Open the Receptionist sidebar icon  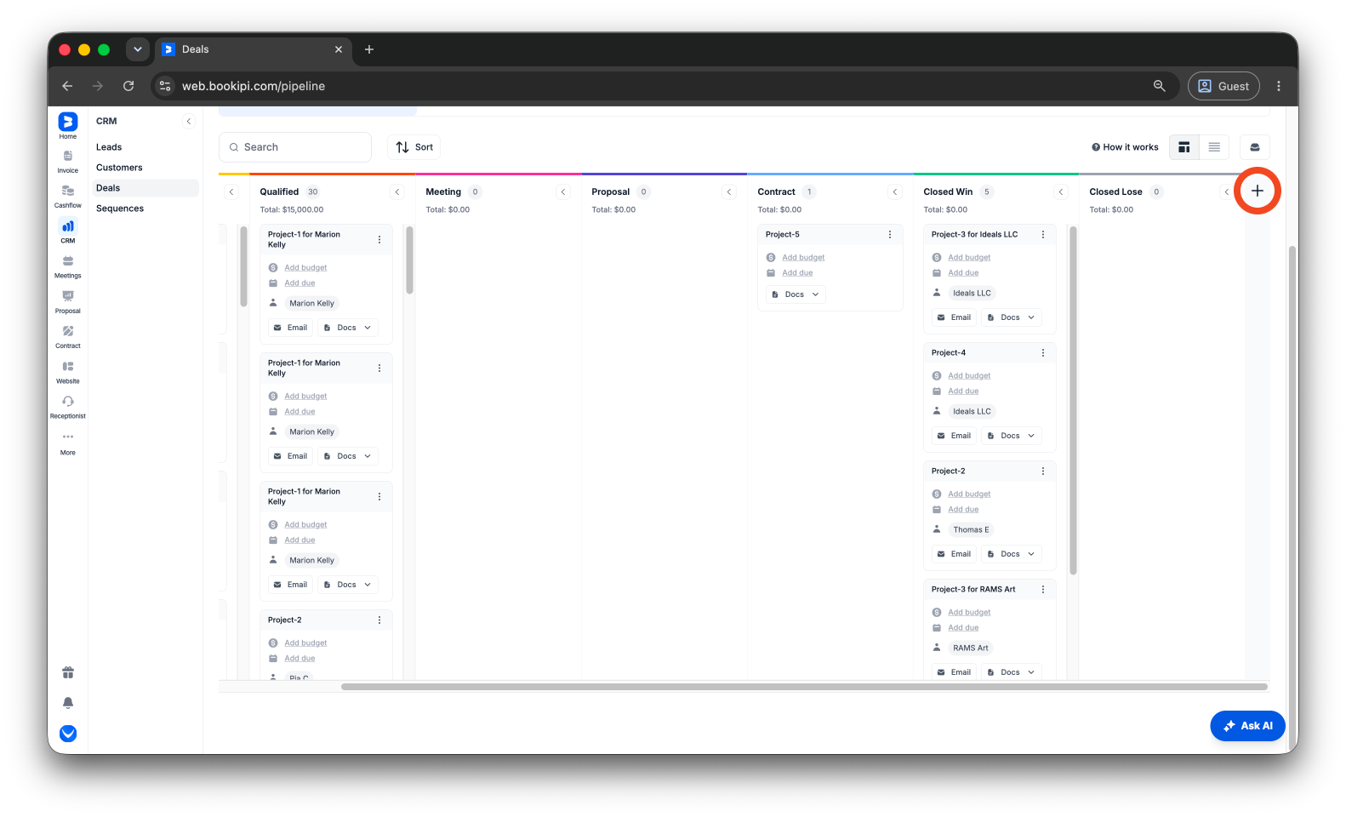pos(68,402)
